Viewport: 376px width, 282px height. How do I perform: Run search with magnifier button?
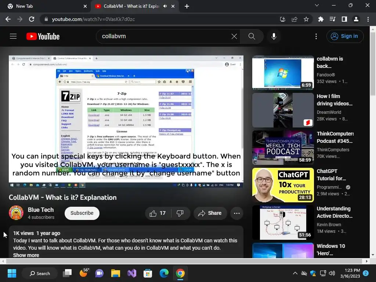coord(252,36)
